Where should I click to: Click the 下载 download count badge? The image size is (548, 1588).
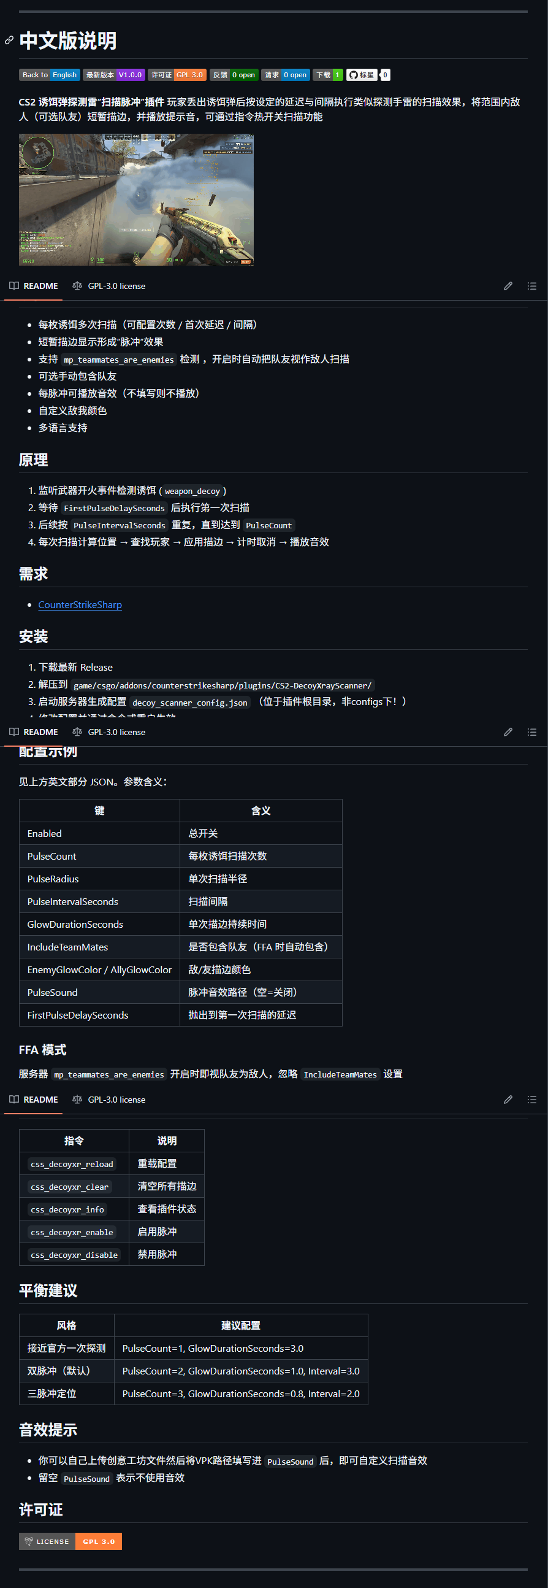[327, 75]
